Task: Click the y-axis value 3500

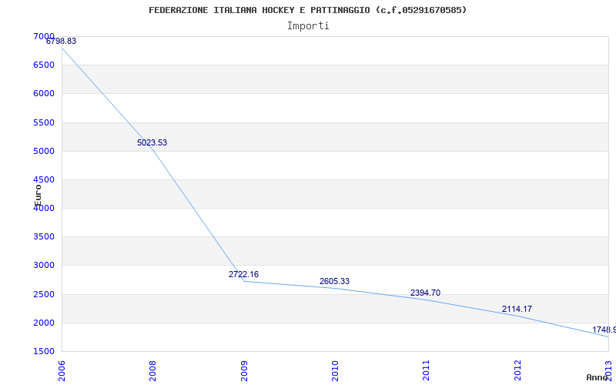Action: click(x=44, y=237)
